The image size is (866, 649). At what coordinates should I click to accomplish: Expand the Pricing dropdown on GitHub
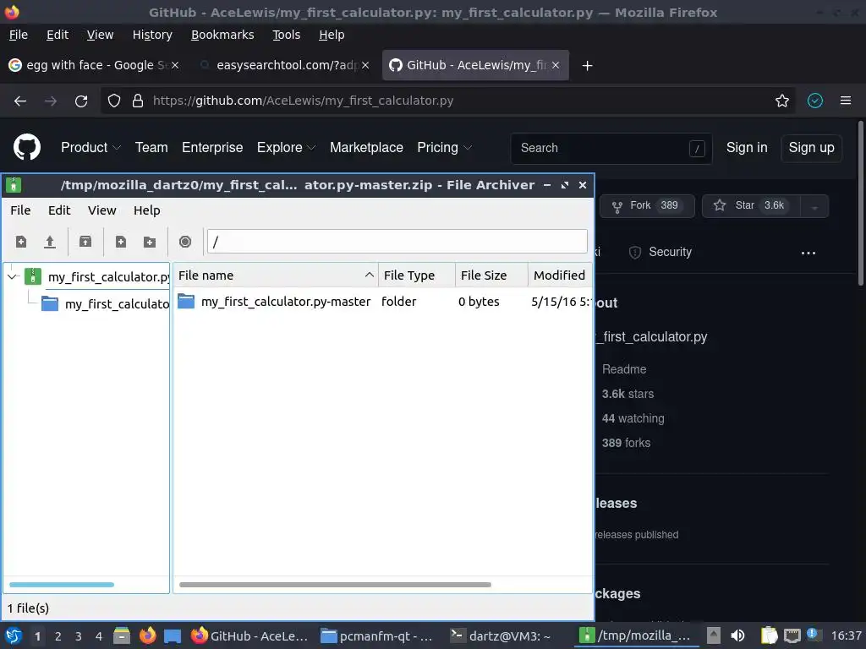445,147
